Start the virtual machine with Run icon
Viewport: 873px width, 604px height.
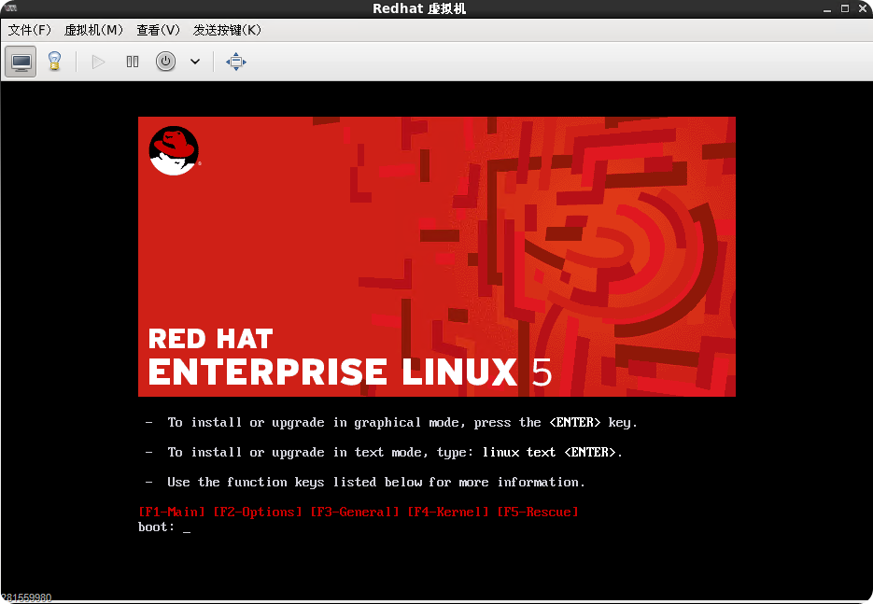coord(99,62)
